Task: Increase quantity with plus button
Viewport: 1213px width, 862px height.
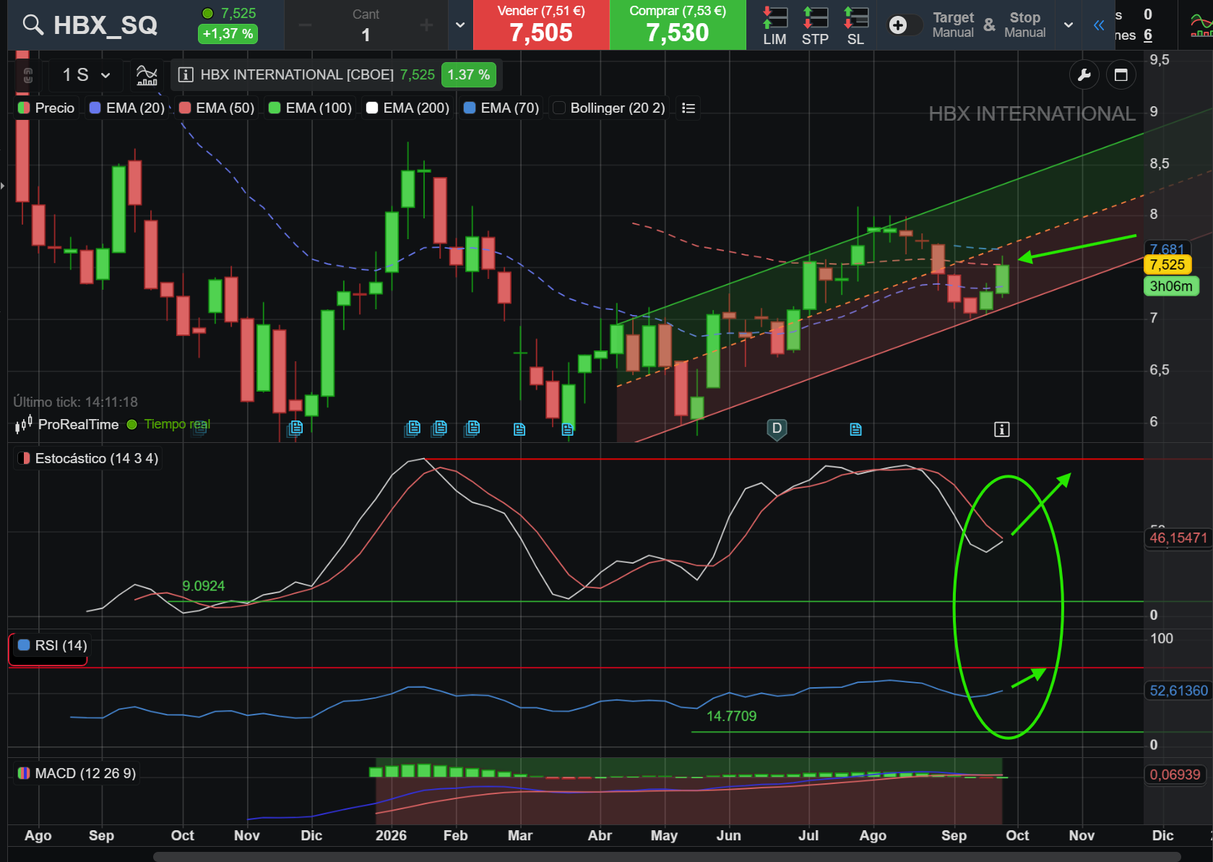Action: point(426,25)
